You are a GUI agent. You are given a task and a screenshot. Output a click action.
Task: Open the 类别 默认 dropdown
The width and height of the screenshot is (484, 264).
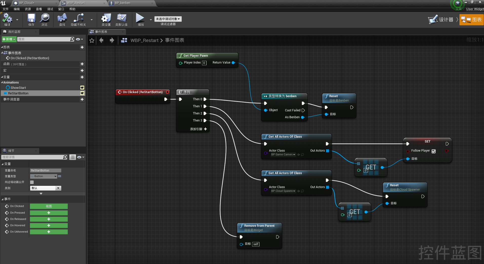(x=46, y=188)
